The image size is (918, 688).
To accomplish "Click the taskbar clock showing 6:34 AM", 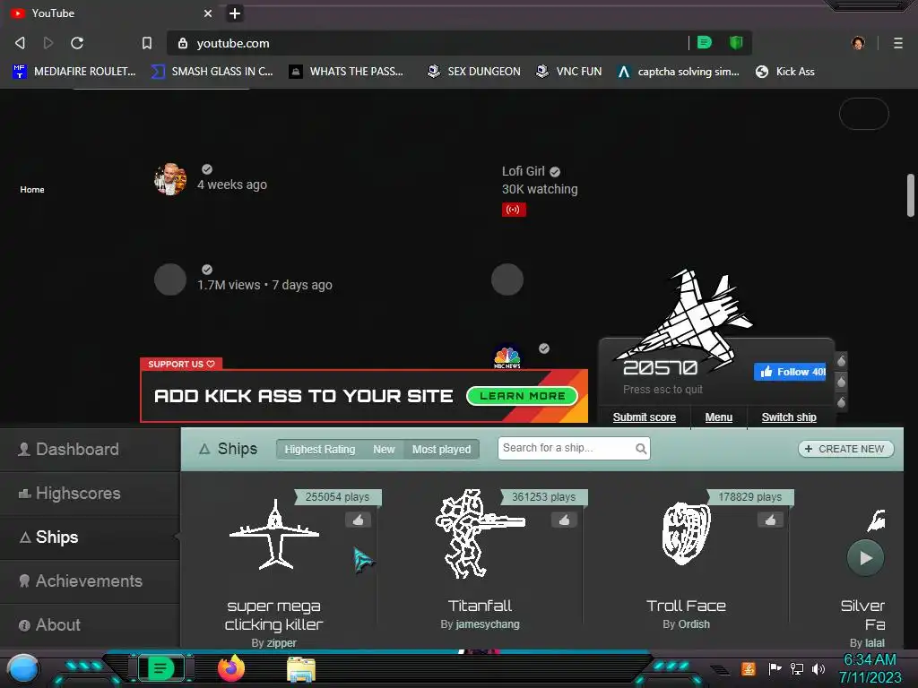I will [870, 668].
